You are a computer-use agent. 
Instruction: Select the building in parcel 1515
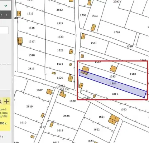19,14
